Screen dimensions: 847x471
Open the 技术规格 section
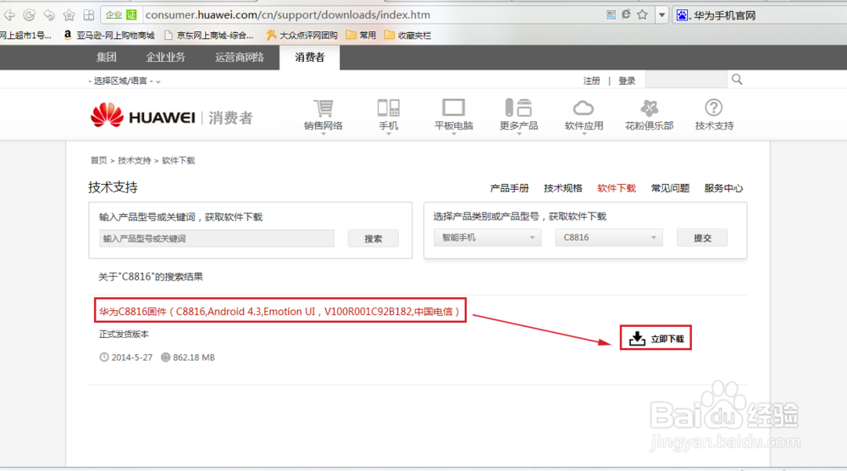[563, 188]
